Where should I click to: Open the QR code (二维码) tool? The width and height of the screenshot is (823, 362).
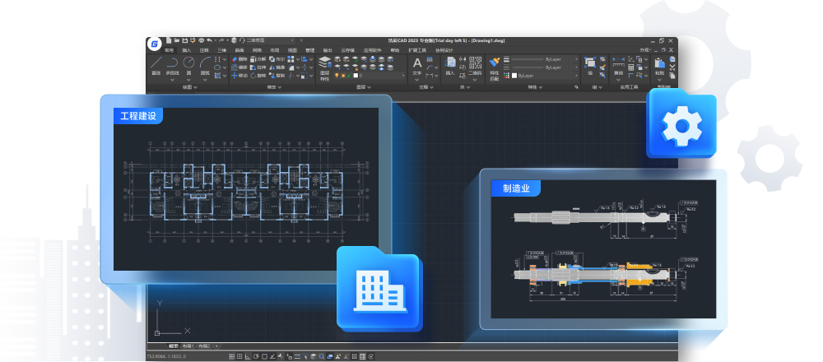coord(475,67)
